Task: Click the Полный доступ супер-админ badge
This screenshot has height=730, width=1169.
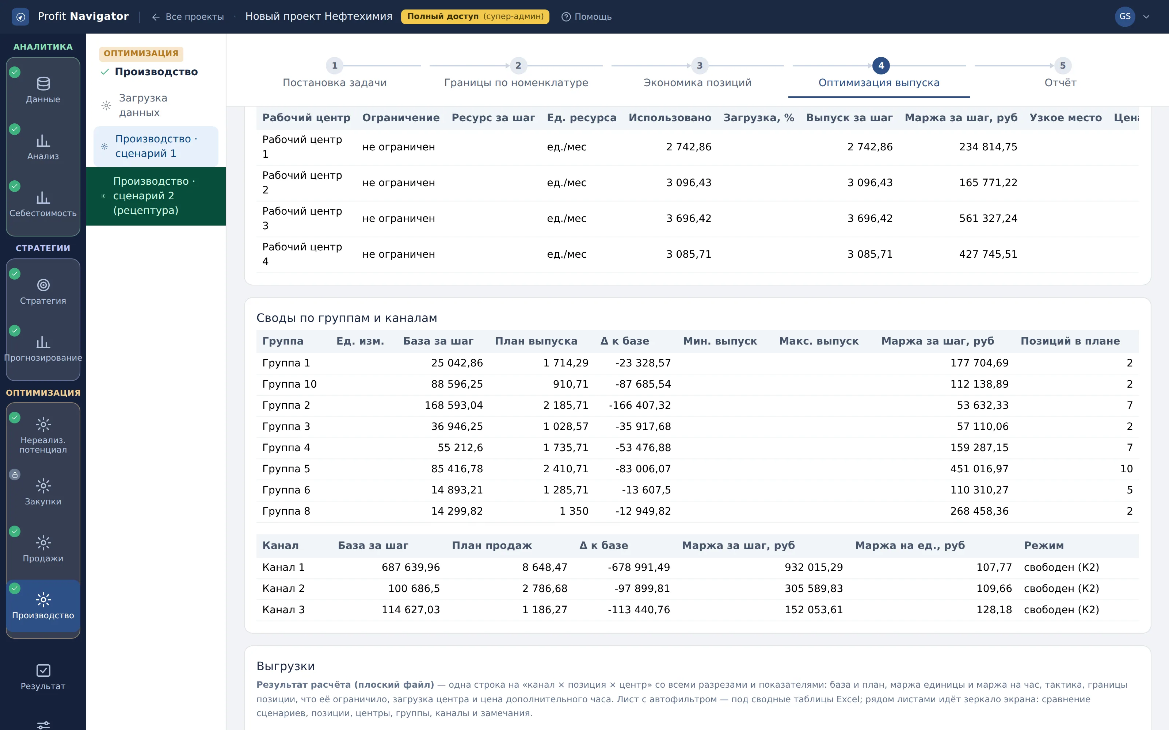Action: [475, 16]
